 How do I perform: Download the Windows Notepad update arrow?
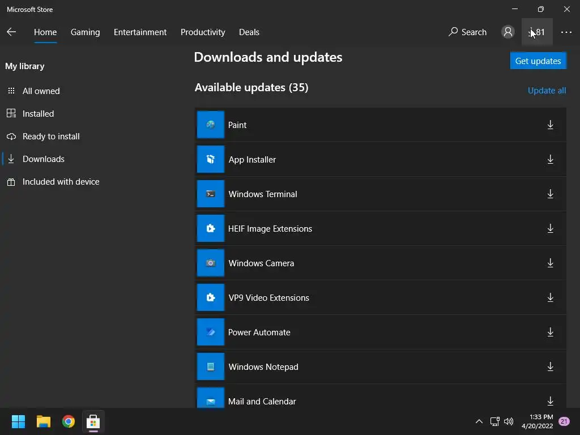pyautogui.click(x=550, y=366)
